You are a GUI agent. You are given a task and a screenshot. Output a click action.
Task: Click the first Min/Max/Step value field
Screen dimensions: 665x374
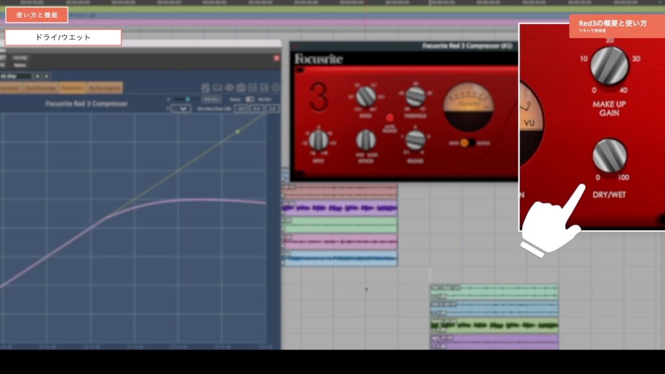[242, 109]
